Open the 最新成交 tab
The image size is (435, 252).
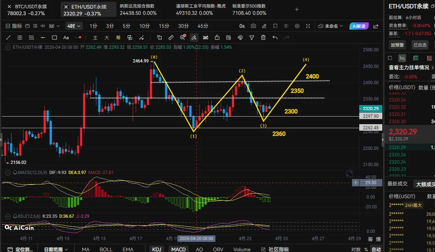(x=397, y=184)
